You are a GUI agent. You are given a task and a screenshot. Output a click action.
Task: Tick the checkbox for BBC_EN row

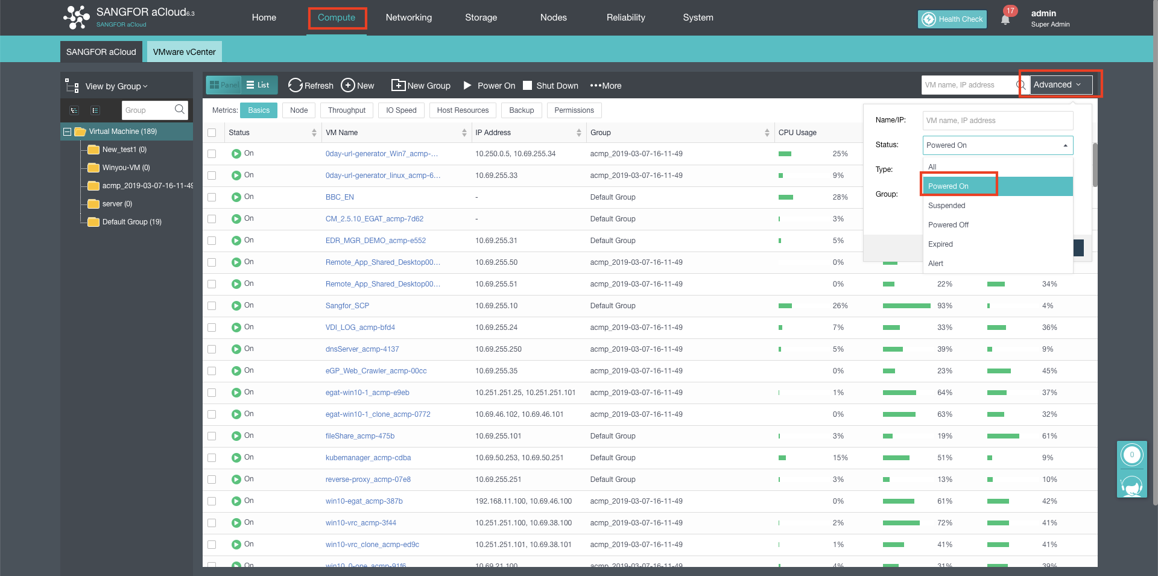tap(212, 197)
